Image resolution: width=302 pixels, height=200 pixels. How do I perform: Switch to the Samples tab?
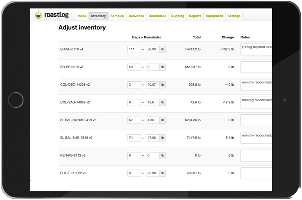117,16
